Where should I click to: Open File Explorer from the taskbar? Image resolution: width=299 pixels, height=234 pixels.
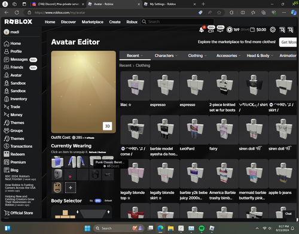[x=170, y=228]
